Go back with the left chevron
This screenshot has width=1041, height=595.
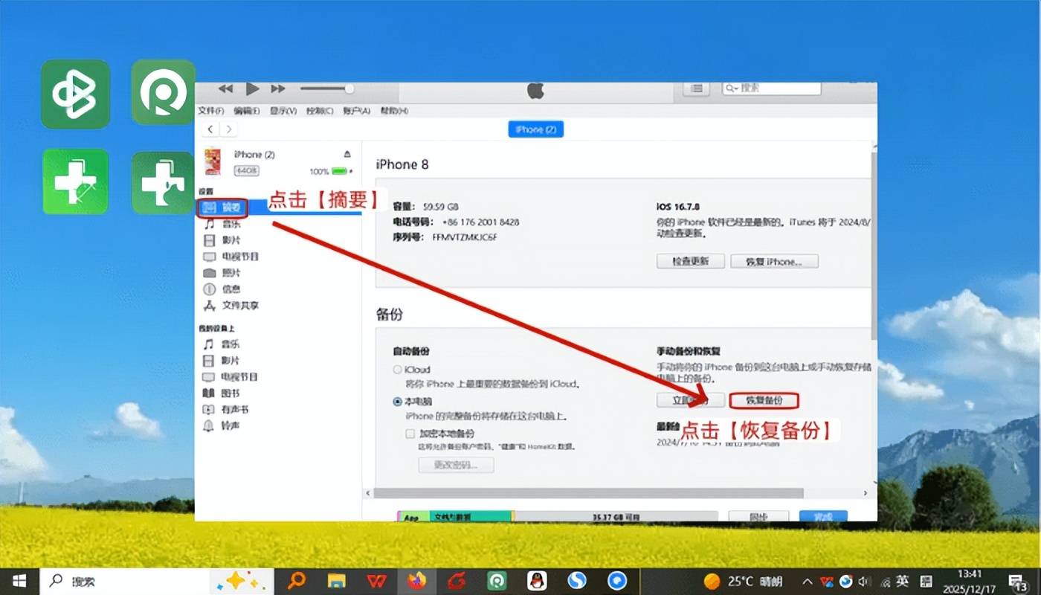click(x=211, y=129)
